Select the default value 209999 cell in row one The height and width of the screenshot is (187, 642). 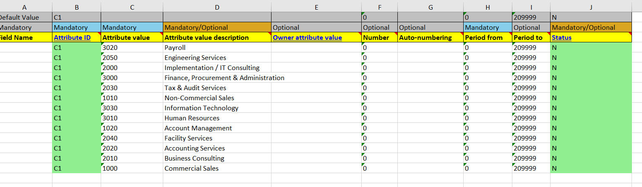[x=531, y=17]
